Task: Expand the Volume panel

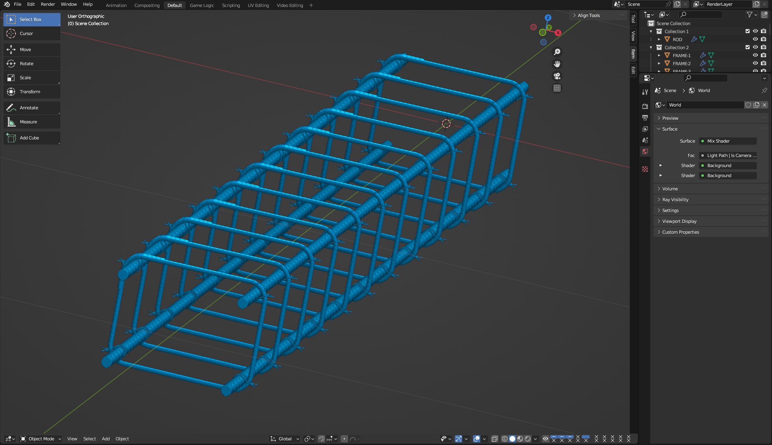Action: pyautogui.click(x=711, y=189)
